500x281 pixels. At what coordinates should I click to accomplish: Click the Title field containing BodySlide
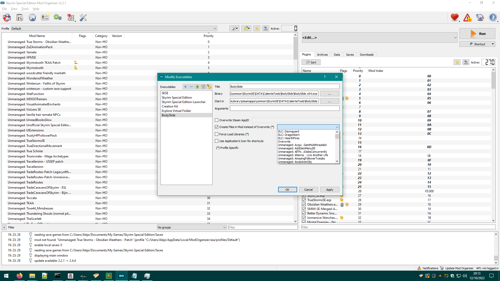pyautogui.click(x=285, y=87)
